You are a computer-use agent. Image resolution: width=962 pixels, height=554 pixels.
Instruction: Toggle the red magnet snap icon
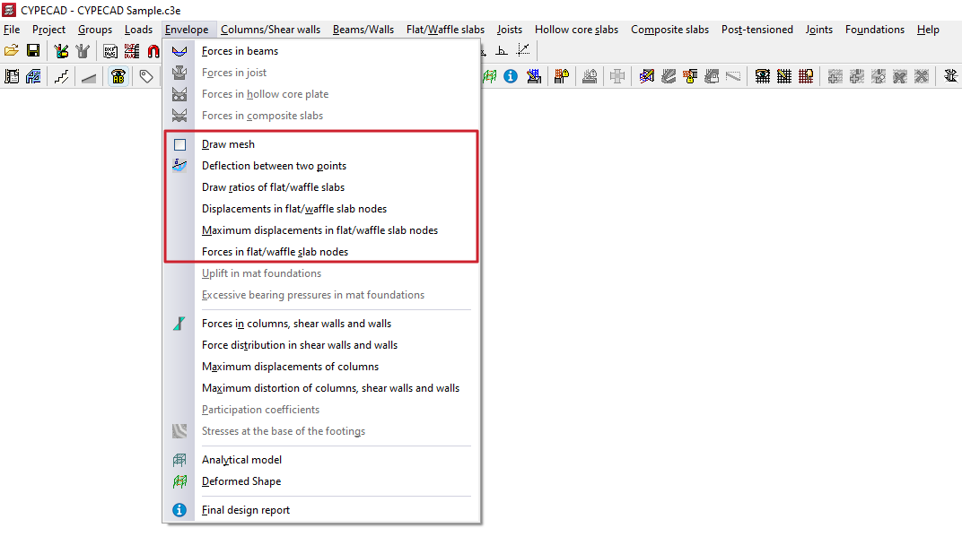[153, 51]
